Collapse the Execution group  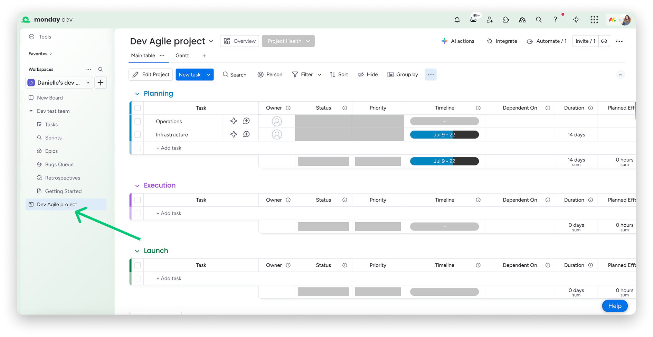coord(137,186)
